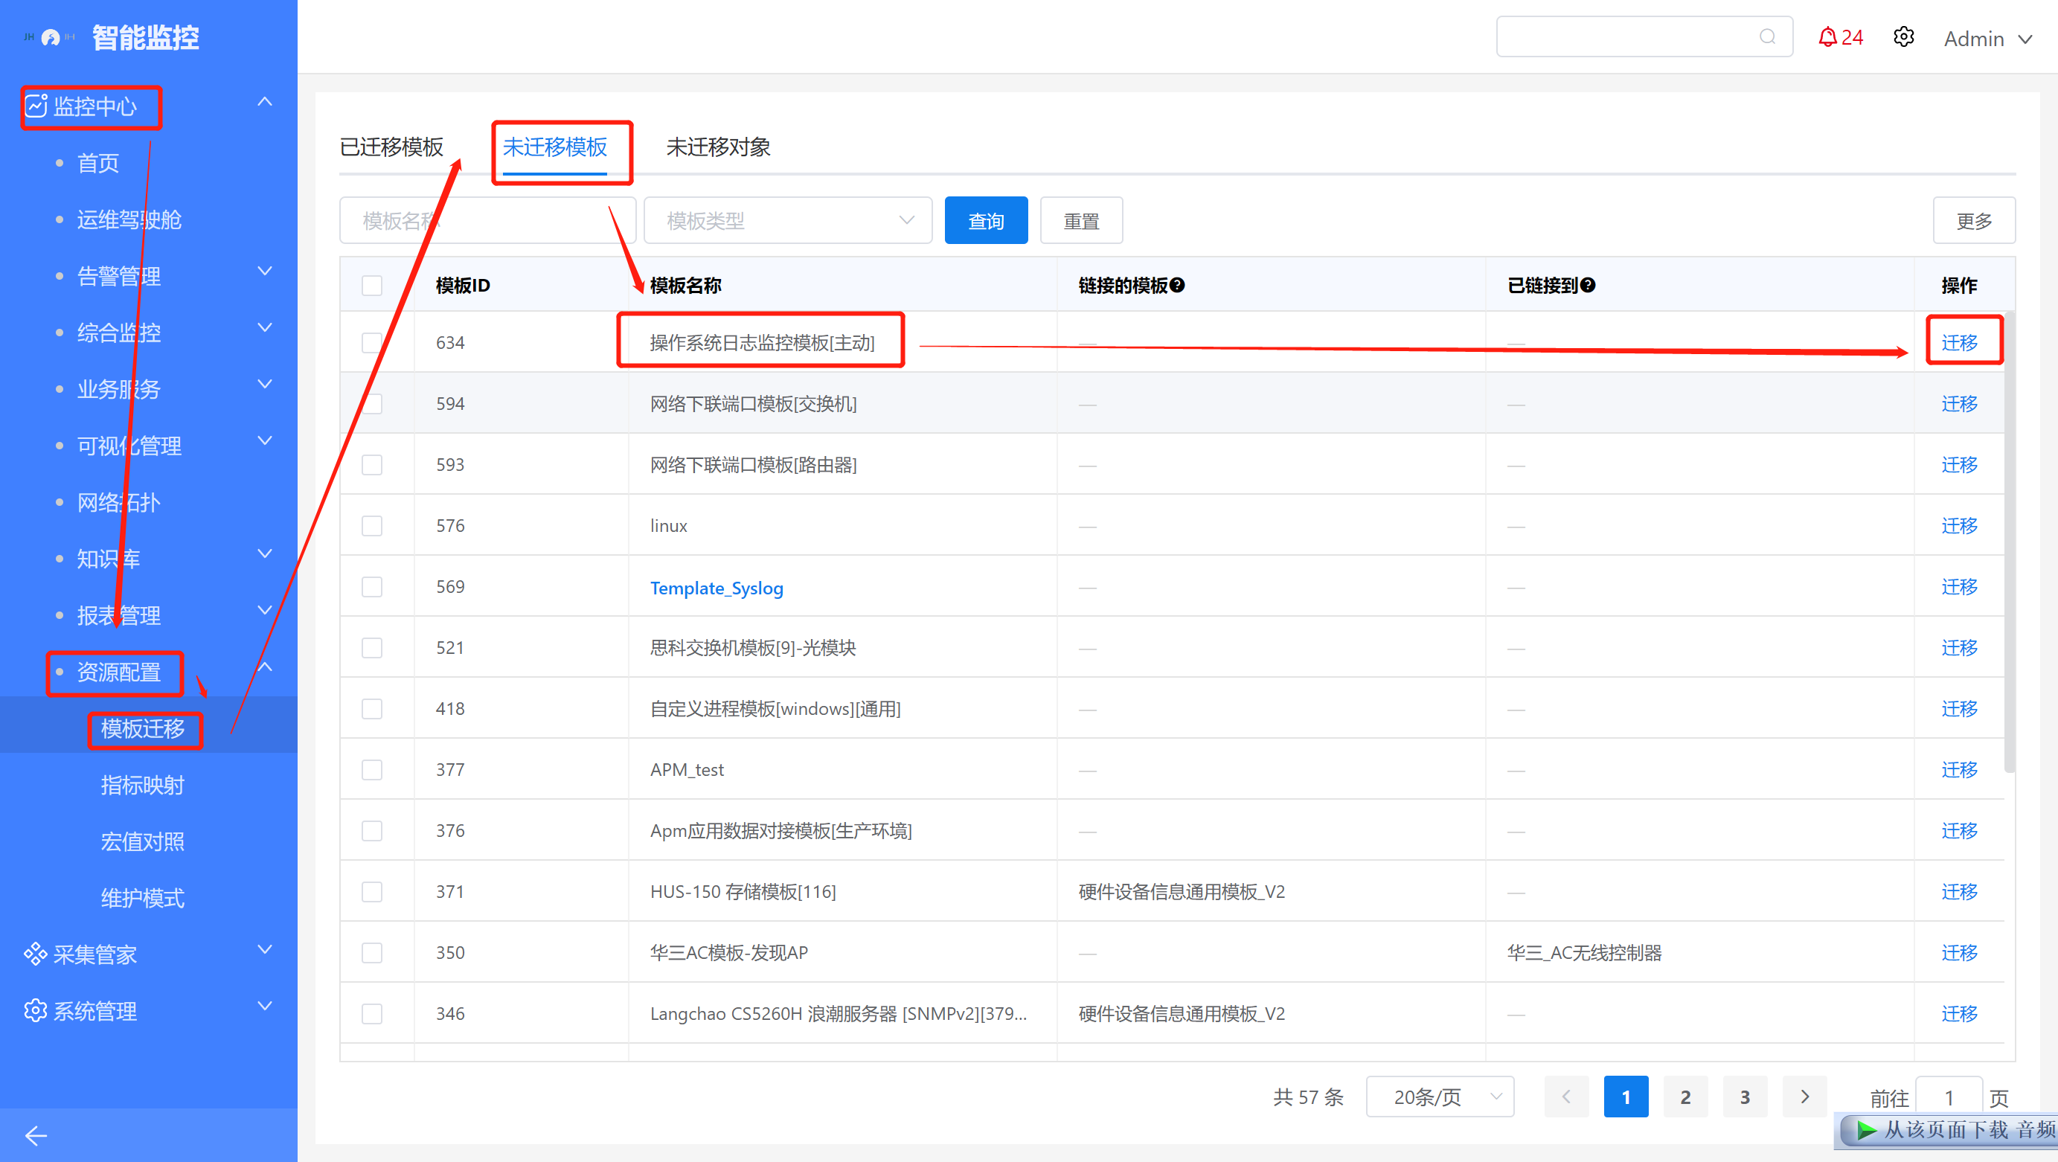Open 运维驾驶舱 in the sidebar
The image size is (2058, 1162).
tap(129, 219)
